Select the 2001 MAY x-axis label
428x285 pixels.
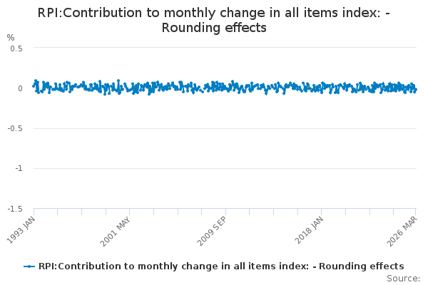click(x=116, y=229)
